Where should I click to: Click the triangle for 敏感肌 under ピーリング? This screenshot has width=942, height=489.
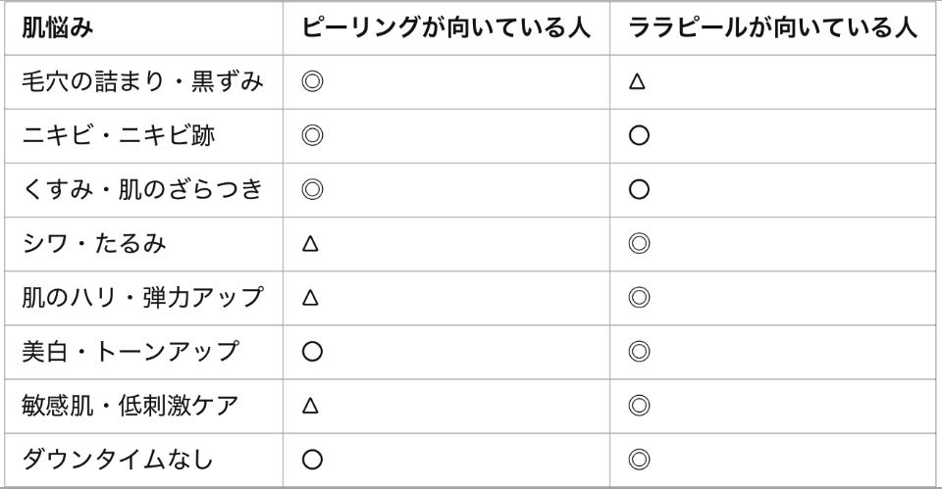(x=311, y=406)
